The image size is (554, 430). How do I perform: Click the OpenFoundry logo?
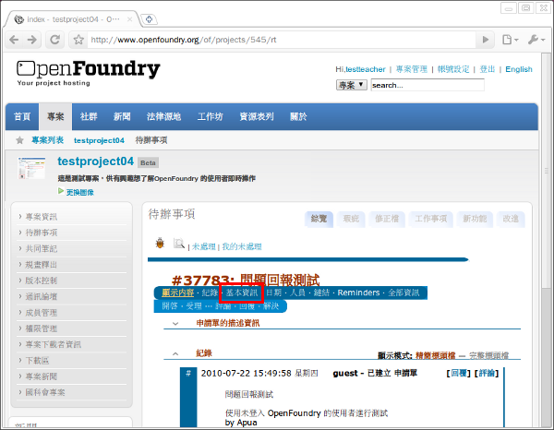tap(89, 73)
